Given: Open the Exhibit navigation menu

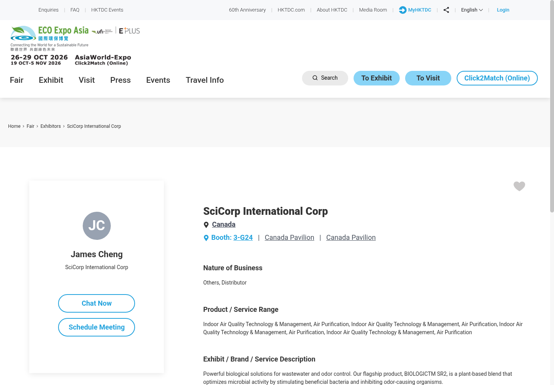Looking at the screenshot, I should [x=51, y=80].
